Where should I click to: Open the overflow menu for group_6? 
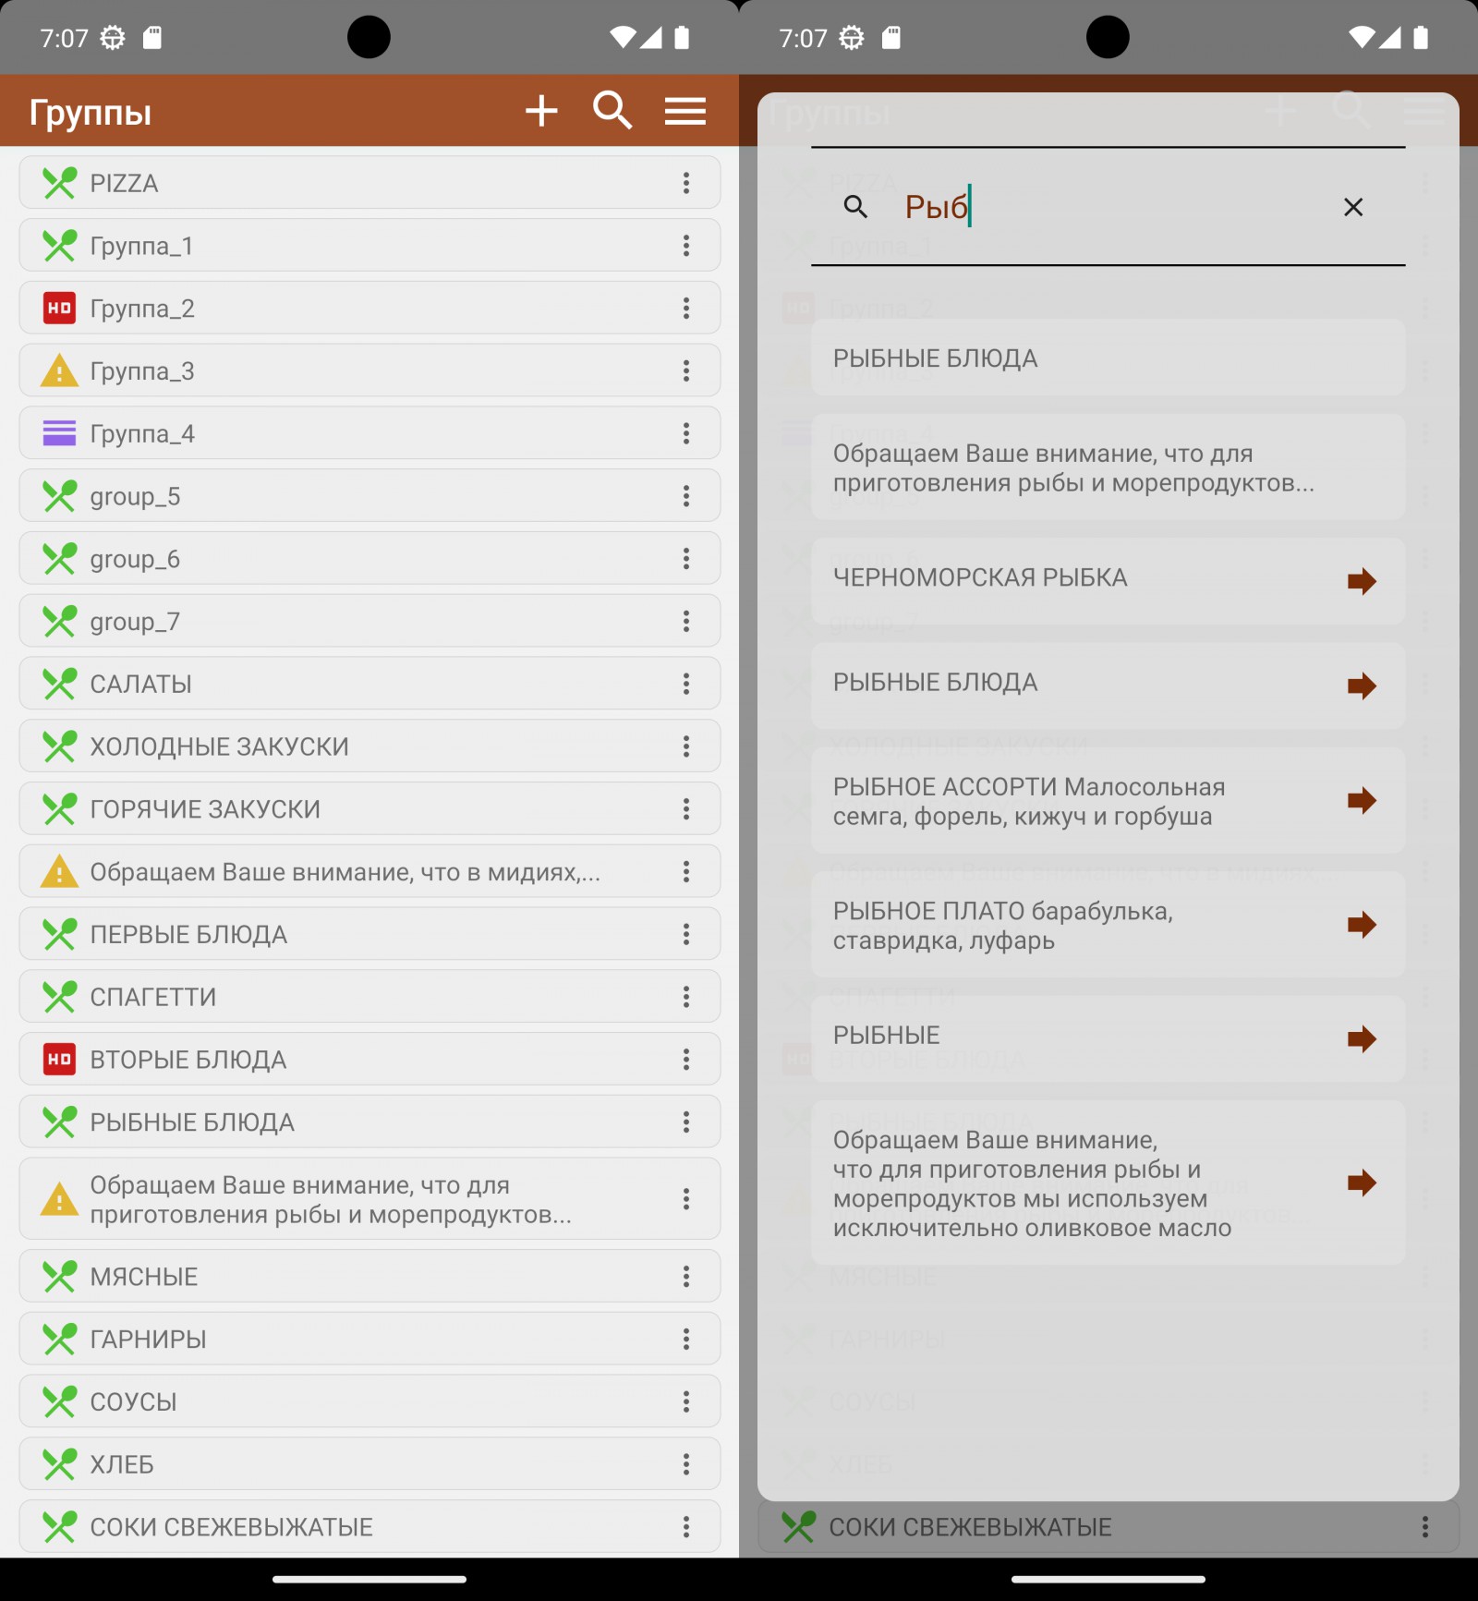(x=686, y=559)
